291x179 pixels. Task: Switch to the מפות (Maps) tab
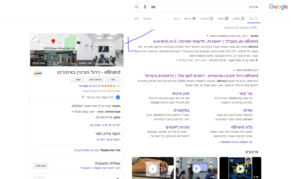(x=223, y=18)
